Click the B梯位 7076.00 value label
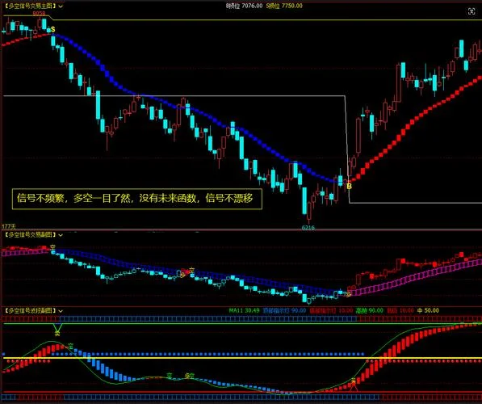The image size is (482, 404). pos(245,6)
